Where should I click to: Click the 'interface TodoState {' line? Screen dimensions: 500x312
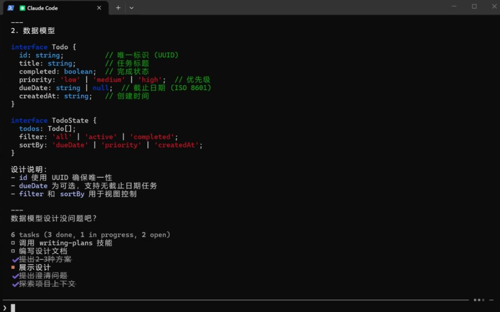point(54,120)
